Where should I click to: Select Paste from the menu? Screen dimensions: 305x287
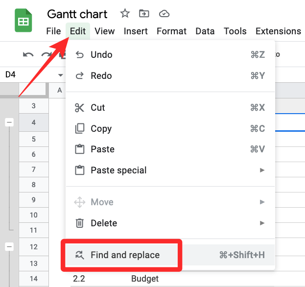(x=170, y=149)
